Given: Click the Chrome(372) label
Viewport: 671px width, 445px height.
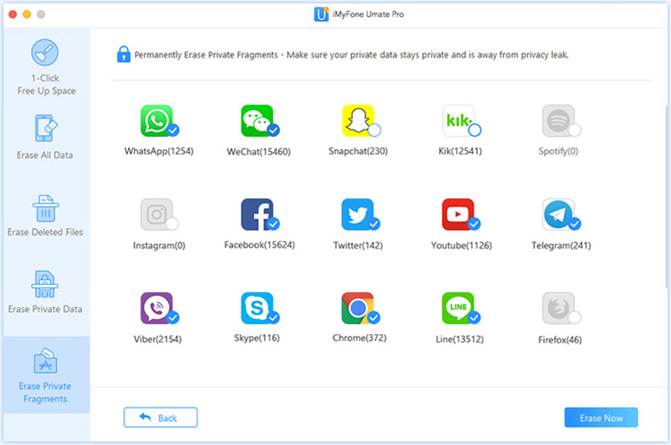Looking at the screenshot, I should pyautogui.click(x=359, y=338).
